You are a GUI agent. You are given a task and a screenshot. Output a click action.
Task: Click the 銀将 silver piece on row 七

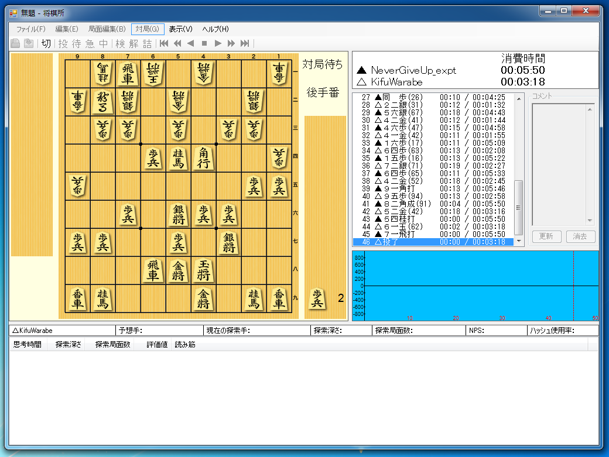tap(228, 242)
